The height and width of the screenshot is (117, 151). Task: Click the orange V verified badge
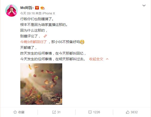(x=37, y=8)
